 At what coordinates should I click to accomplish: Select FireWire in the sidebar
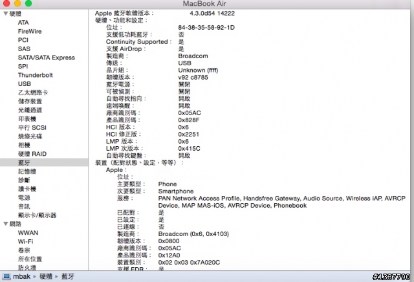[30, 31]
